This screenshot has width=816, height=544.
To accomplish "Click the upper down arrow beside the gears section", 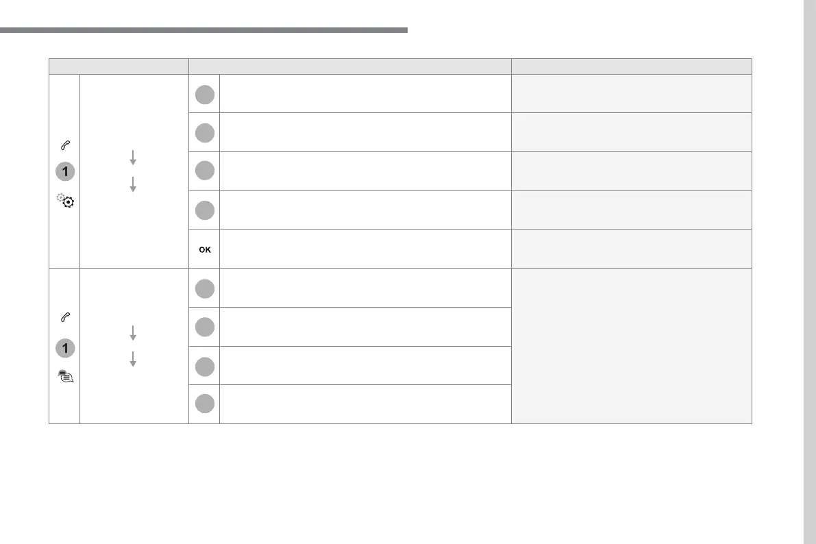I will point(133,158).
